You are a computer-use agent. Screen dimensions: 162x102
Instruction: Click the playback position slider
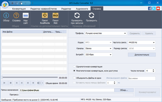(x=29, y=78)
